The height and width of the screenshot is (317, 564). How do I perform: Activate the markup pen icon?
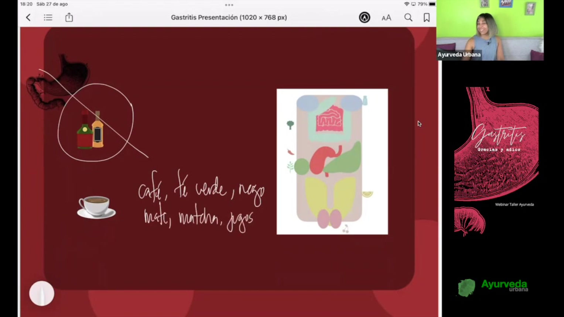[x=365, y=17]
